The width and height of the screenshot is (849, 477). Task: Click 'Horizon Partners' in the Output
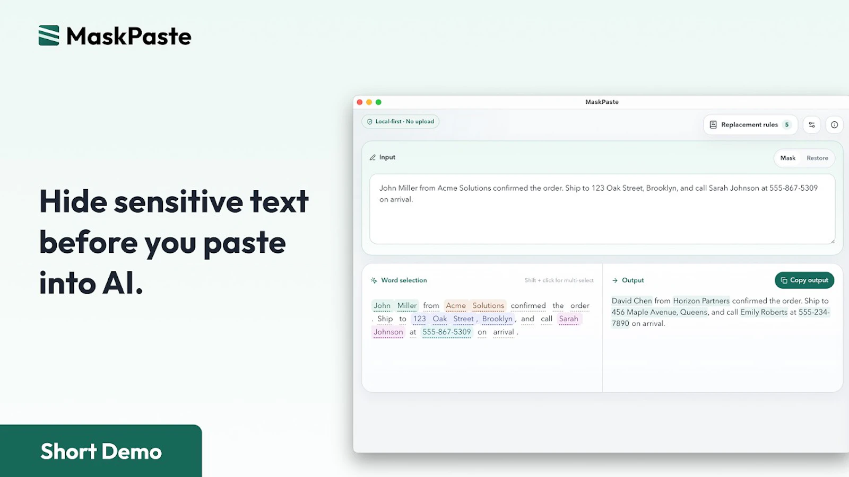[701, 301]
